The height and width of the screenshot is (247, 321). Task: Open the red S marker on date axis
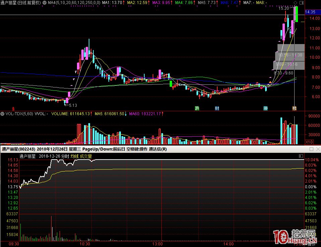13,109
